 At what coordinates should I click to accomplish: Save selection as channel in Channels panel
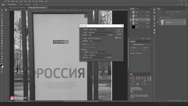(x=143, y=39)
